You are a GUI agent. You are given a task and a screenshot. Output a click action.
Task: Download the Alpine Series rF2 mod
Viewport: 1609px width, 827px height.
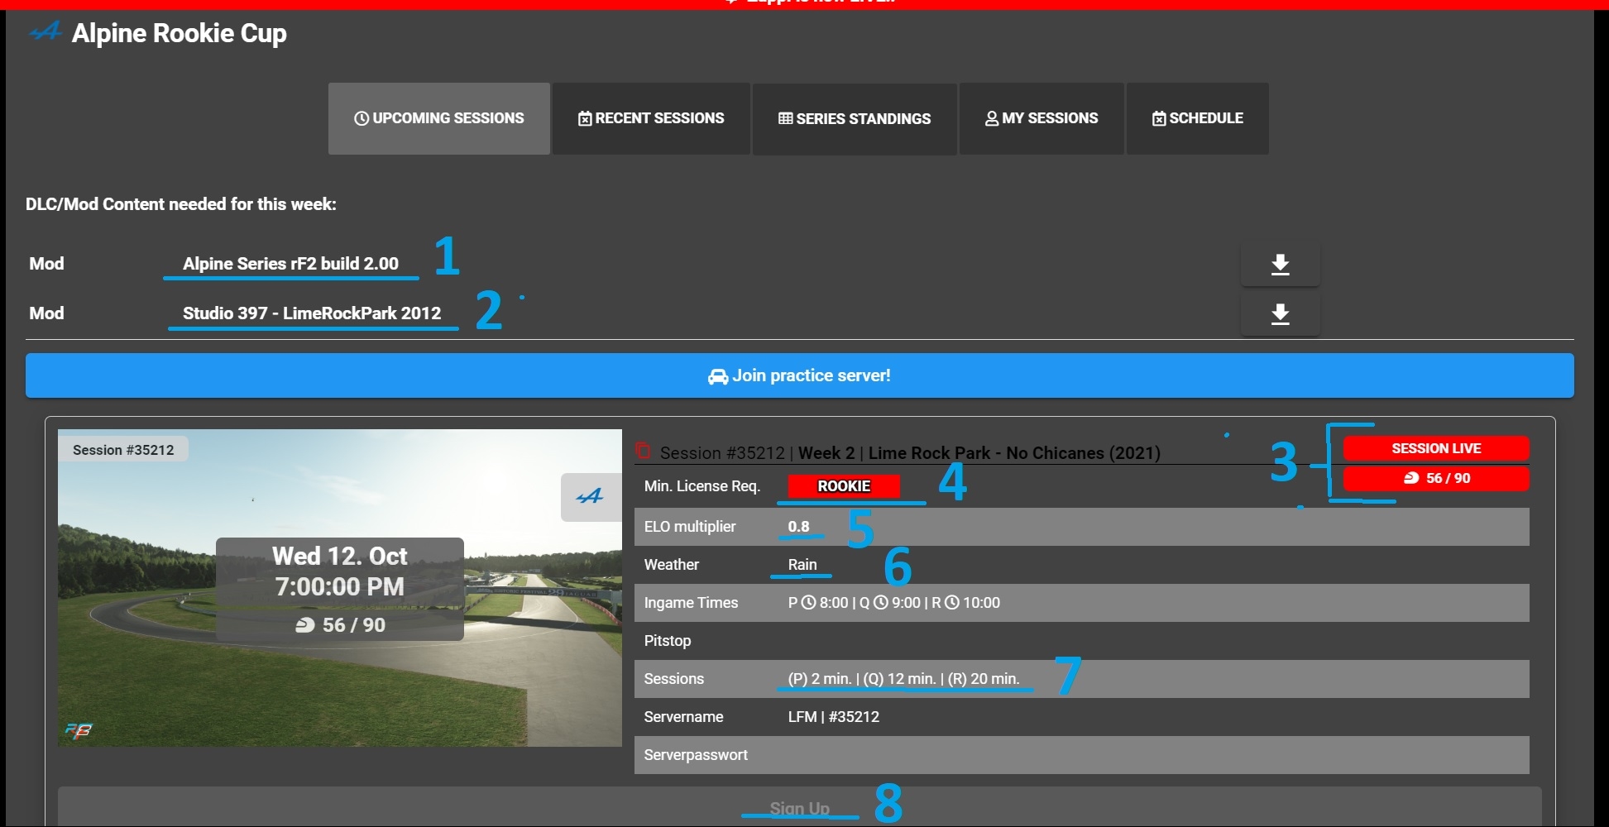point(1280,264)
